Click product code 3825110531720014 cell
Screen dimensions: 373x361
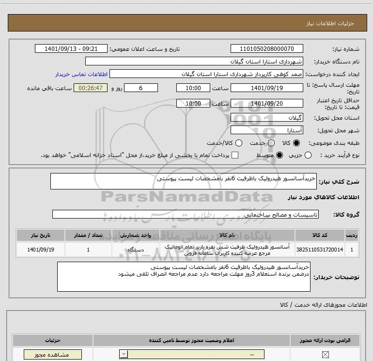coord(320,250)
